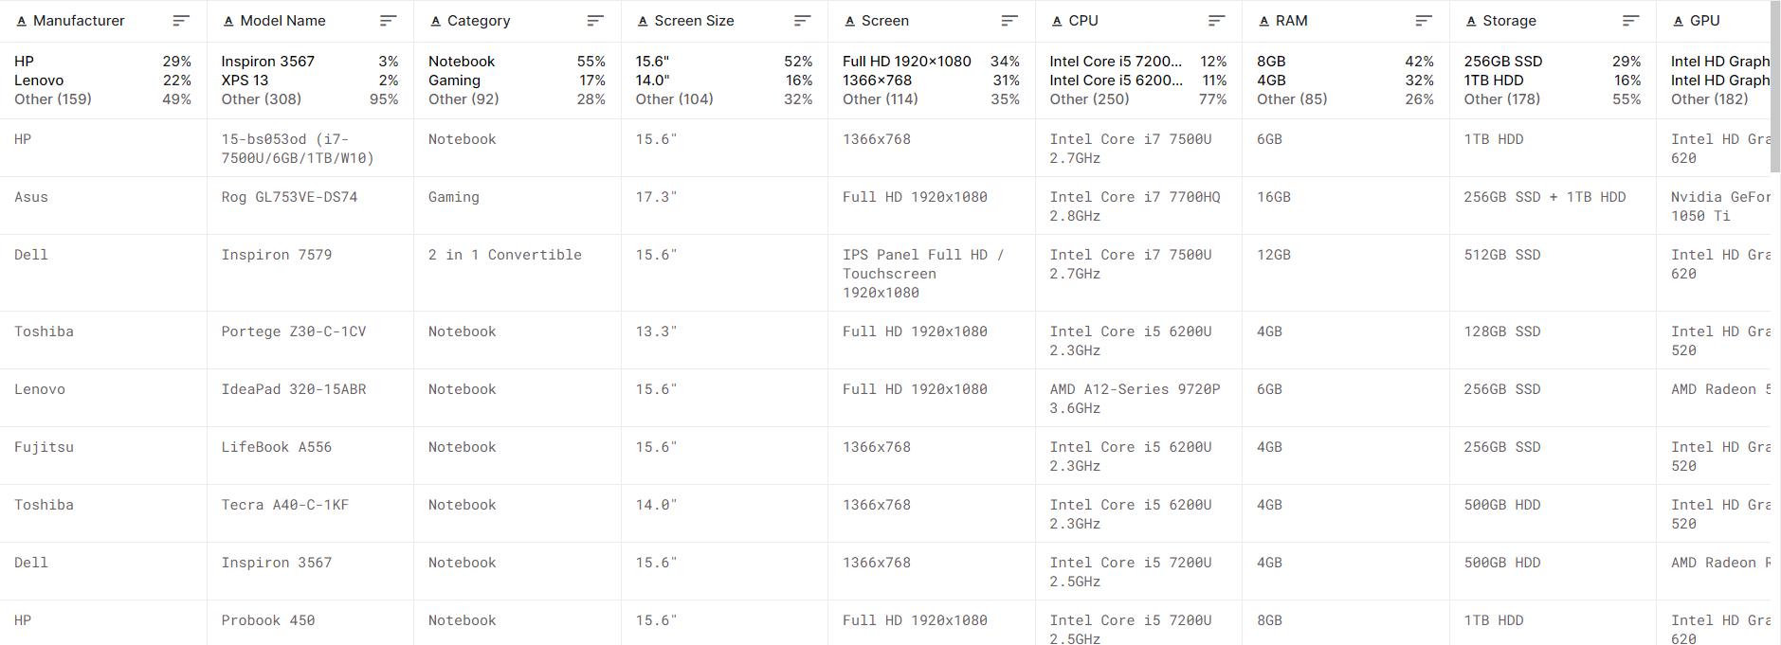The width and height of the screenshot is (1781, 645).
Task: Click 1366×768 31% summary entry
Action: coord(931,81)
